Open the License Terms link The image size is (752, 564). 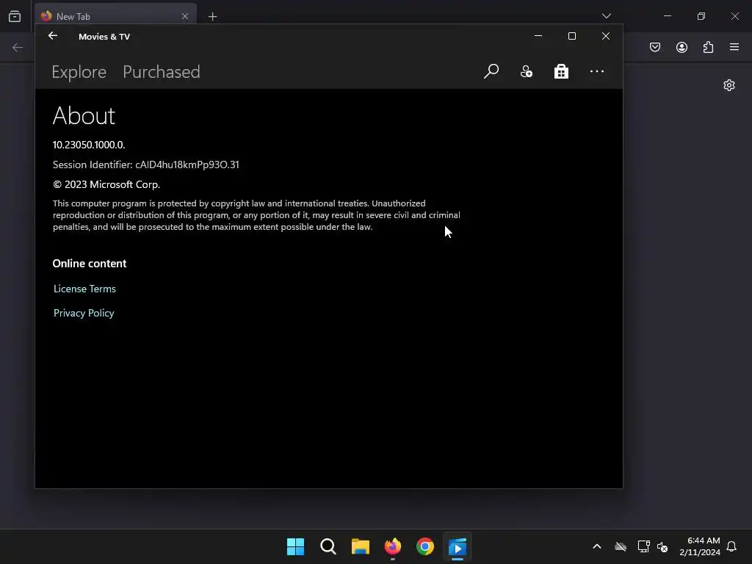(84, 289)
